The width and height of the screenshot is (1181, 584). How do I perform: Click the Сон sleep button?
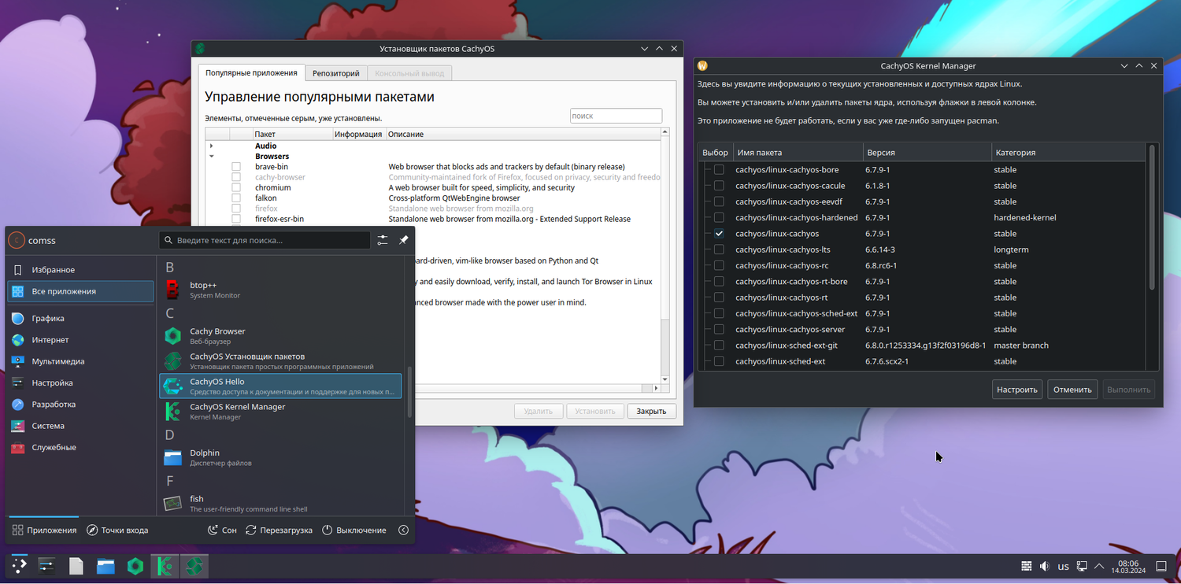222,530
